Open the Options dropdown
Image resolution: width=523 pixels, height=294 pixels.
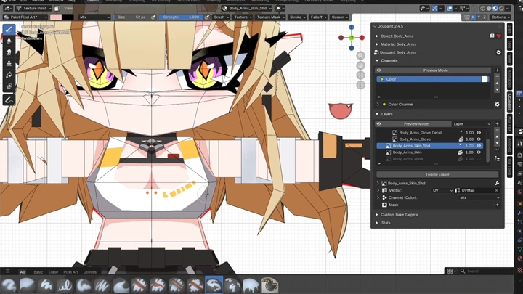(500, 17)
